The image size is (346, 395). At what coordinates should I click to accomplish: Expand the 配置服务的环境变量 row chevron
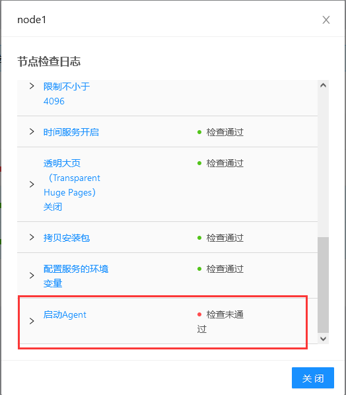click(32, 275)
